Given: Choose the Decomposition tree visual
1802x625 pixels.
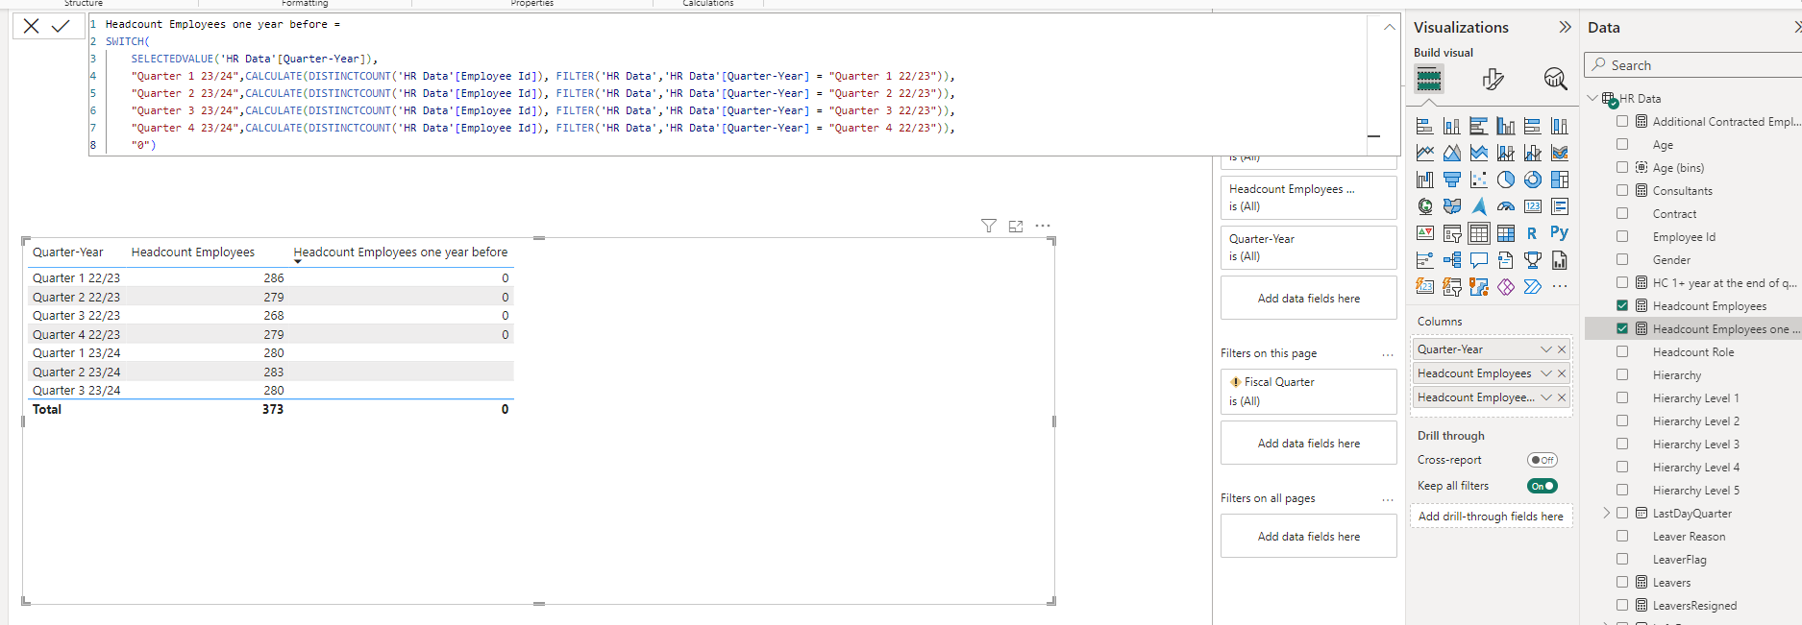Looking at the screenshot, I should click(x=1452, y=260).
